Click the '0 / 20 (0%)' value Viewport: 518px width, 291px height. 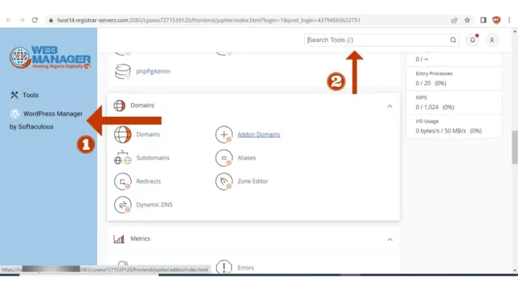(430, 83)
